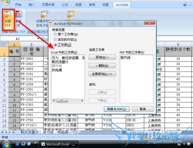
Task: Select Sheet (工作表) radio option
Action: (55, 45)
